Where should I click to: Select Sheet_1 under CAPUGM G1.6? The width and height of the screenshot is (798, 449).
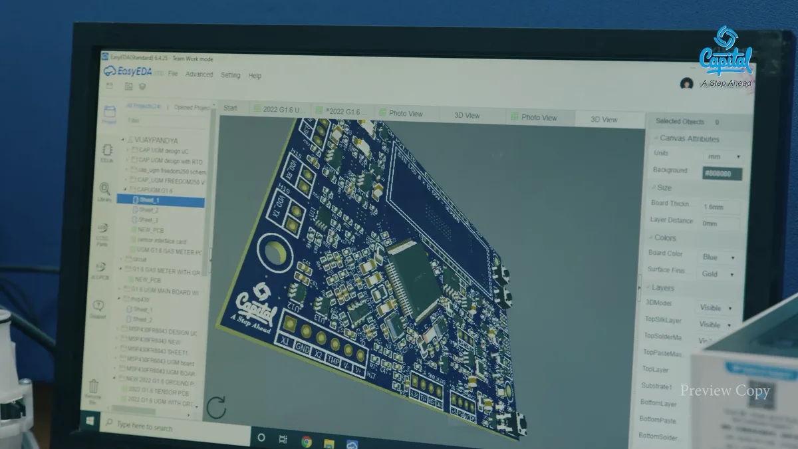pos(160,200)
